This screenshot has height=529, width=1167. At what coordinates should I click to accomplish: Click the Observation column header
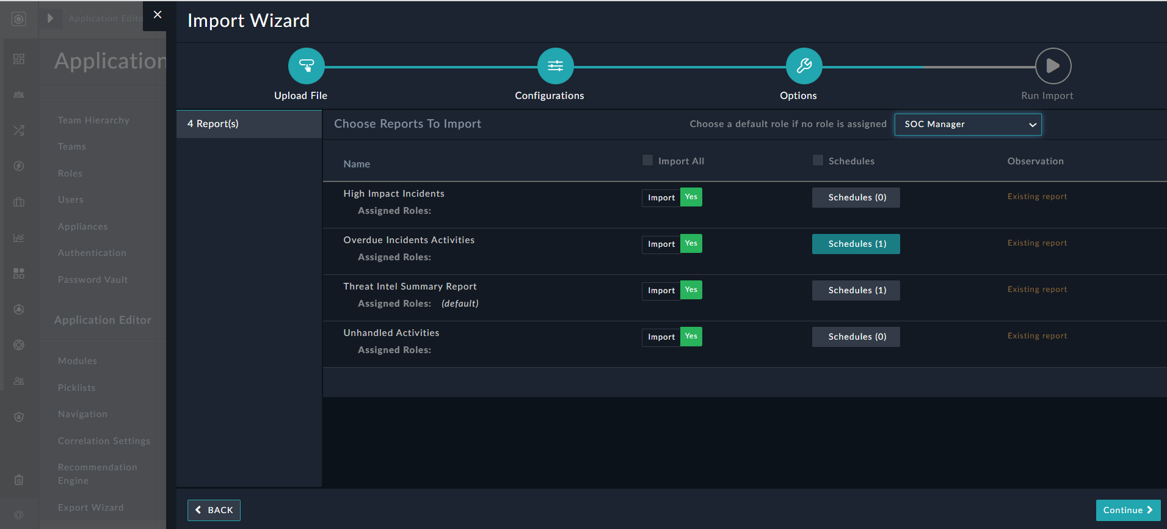click(1036, 161)
